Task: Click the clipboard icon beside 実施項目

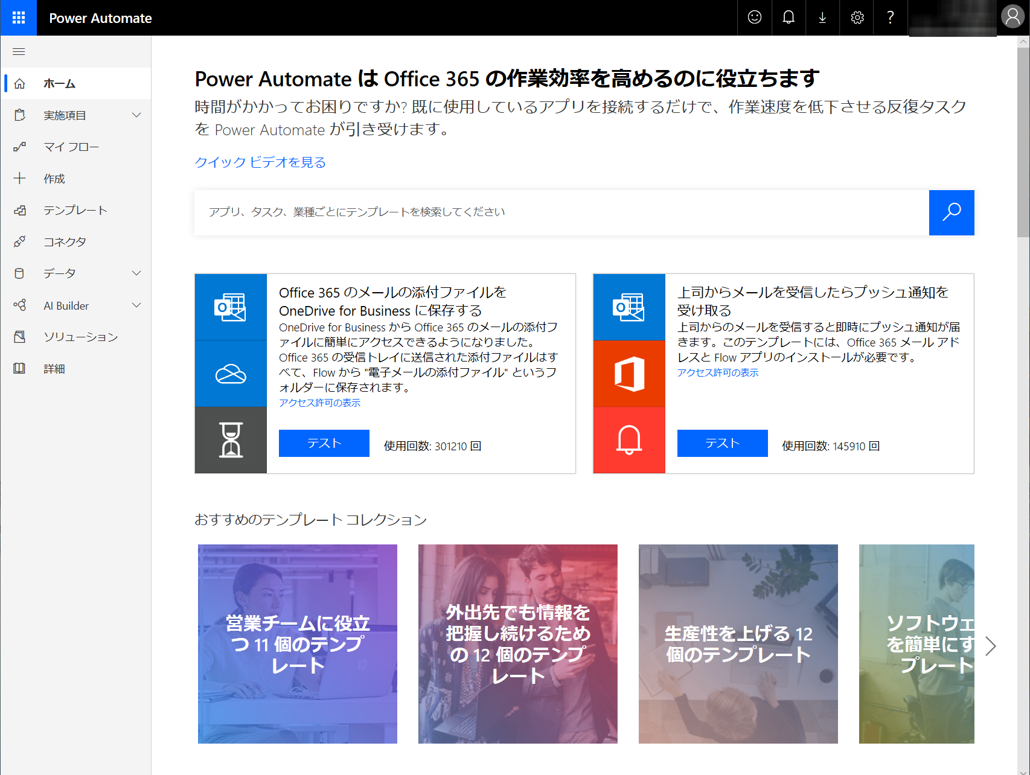Action: [19, 115]
